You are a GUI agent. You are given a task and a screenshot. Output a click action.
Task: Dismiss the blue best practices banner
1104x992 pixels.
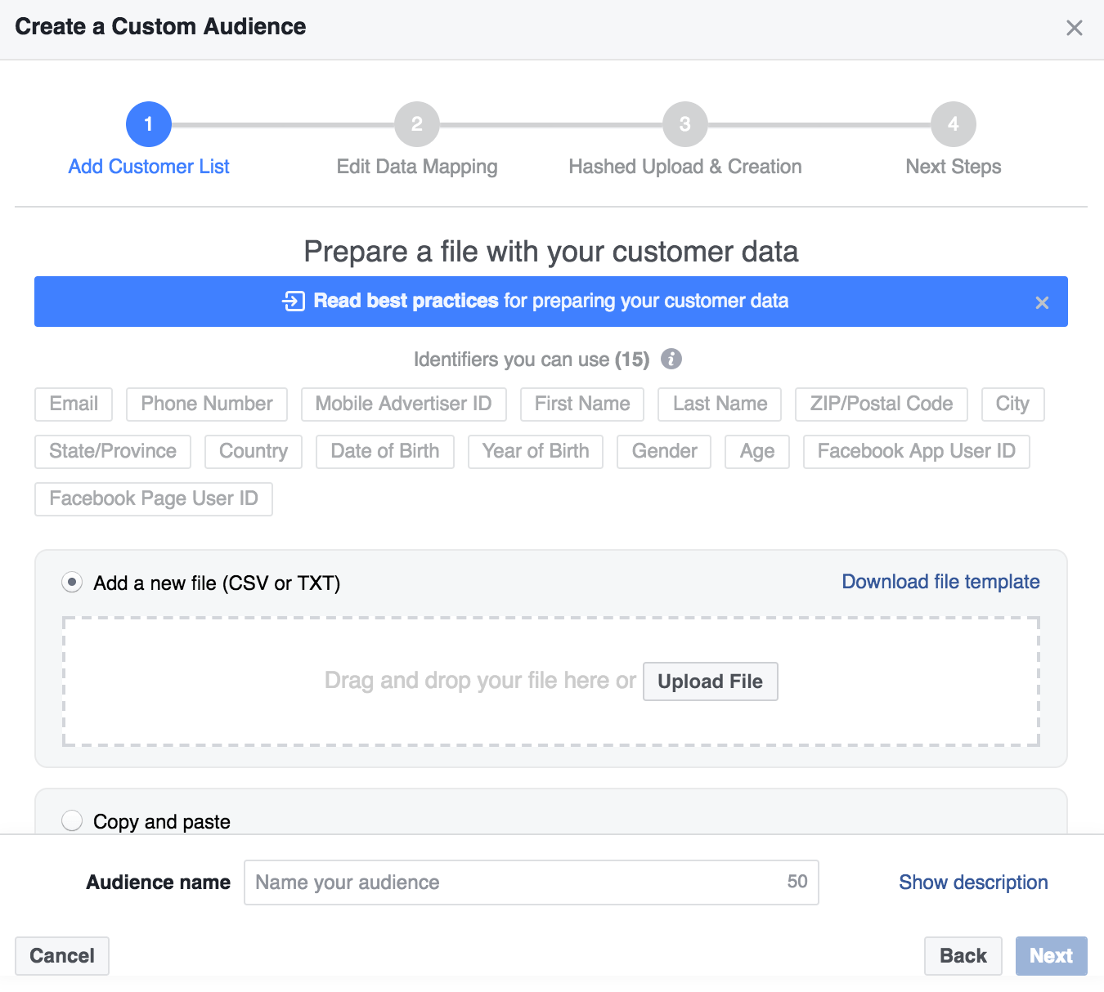[x=1042, y=302]
